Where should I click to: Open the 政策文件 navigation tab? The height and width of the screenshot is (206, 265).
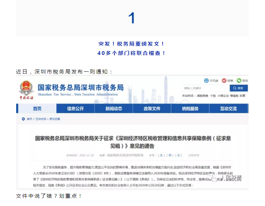tap(152, 108)
